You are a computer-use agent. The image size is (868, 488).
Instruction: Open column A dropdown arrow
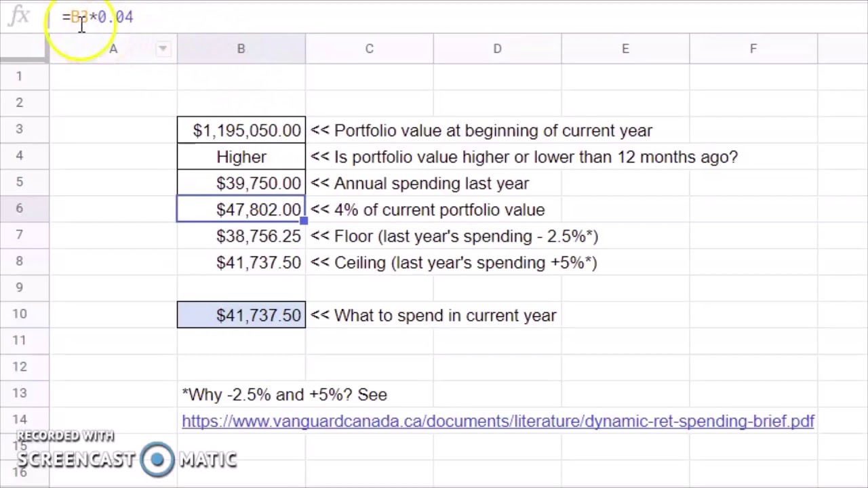coord(163,49)
